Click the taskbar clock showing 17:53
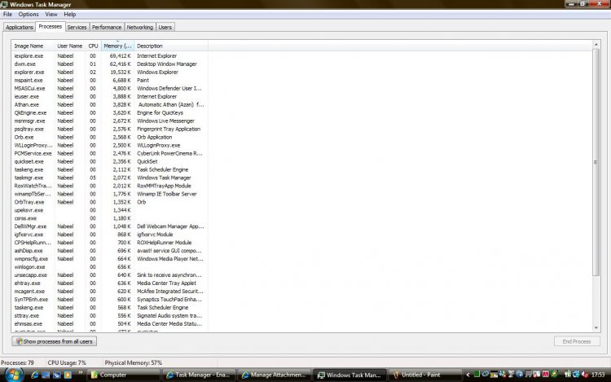 [x=598, y=375]
